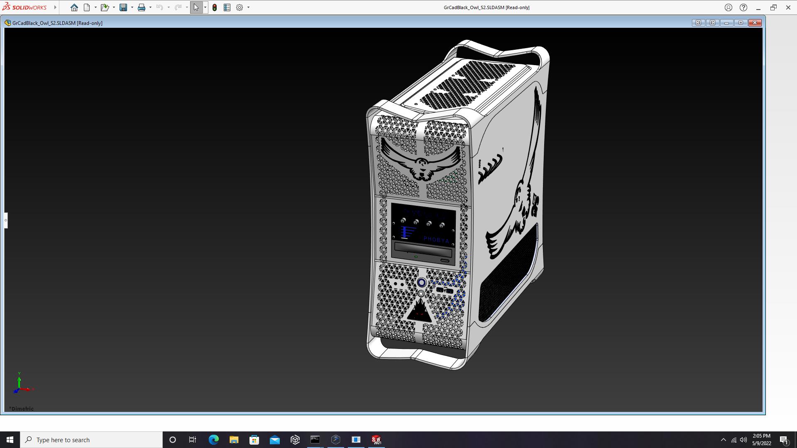Click the Rebuild traffic light icon

pyautogui.click(x=215, y=7)
